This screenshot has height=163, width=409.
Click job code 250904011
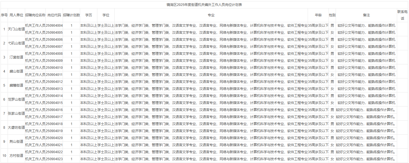pyautogui.click(x=54, y=74)
